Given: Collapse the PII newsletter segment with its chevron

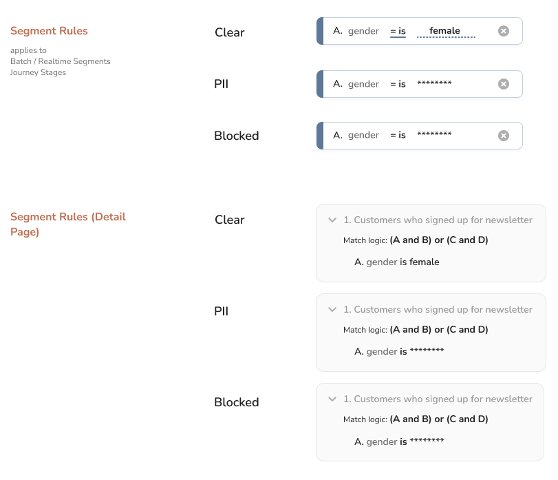Looking at the screenshot, I should tap(332, 309).
